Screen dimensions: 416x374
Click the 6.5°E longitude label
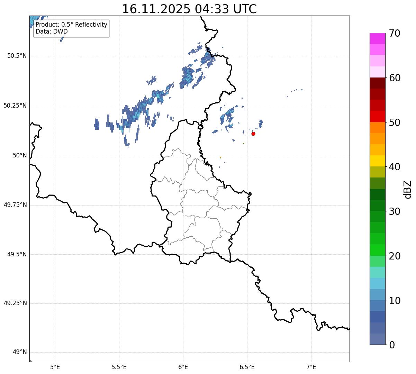point(247,367)
